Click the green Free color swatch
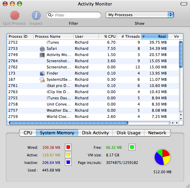Image resolution: width=190 pixels, height=188 pixels. (132, 147)
